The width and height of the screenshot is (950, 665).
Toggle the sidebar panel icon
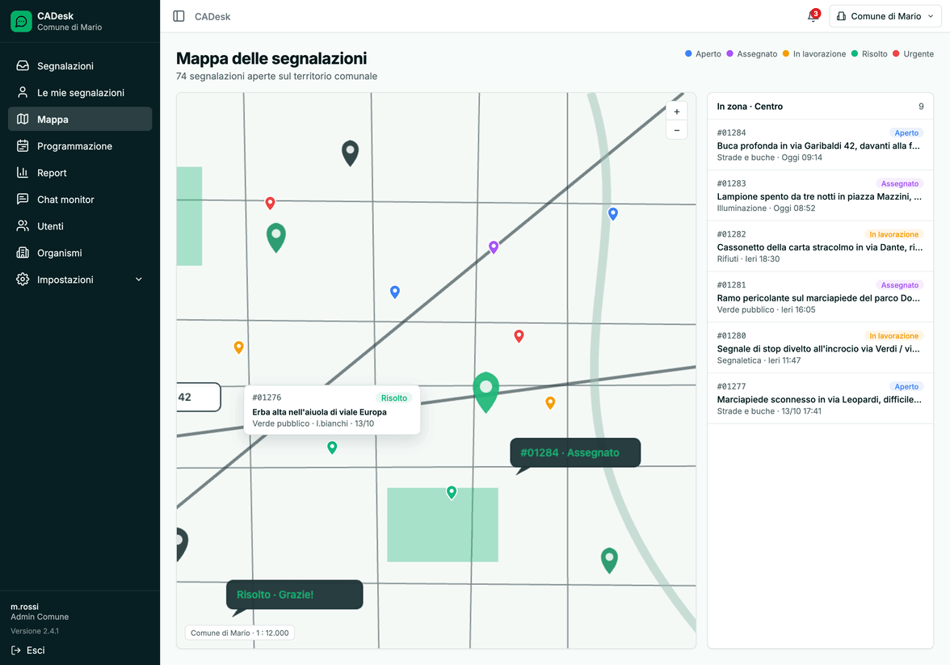[x=179, y=16]
